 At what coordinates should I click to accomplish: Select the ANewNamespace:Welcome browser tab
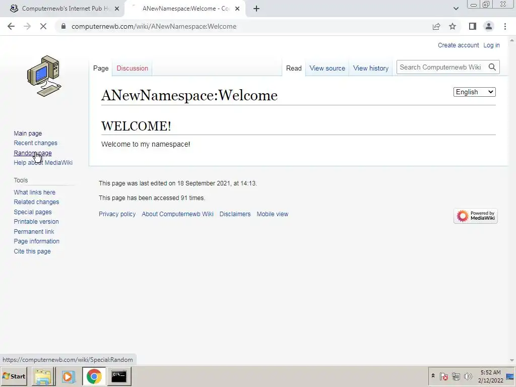tap(185, 9)
